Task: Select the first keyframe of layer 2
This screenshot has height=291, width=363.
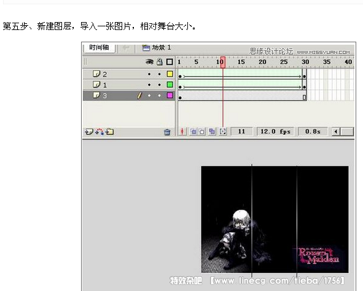Action: [180, 77]
